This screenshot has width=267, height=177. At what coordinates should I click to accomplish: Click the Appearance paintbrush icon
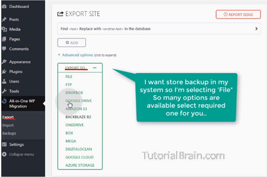4,62
